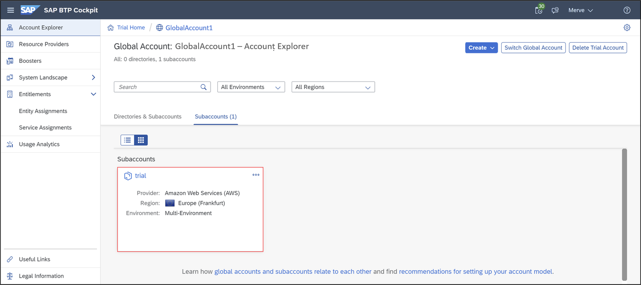641x285 pixels.
Task: Select the Directories & Subaccounts tab
Action: [148, 117]
